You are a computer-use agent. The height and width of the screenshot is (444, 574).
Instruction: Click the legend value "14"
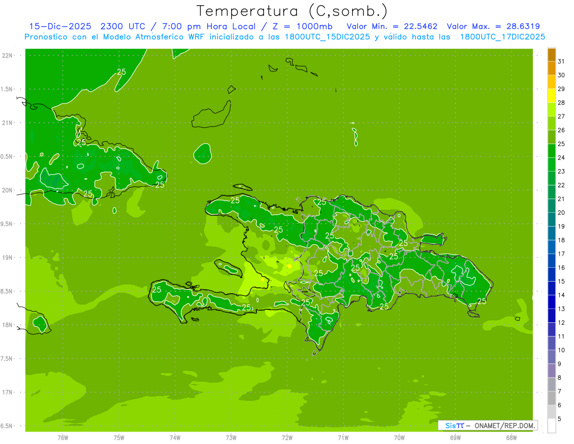(562, 295)
